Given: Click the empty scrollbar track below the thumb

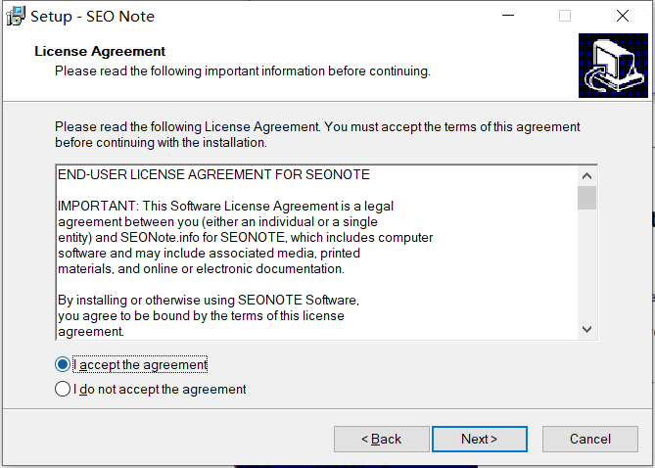Looking at the screenshot, I should pos(586,264).
